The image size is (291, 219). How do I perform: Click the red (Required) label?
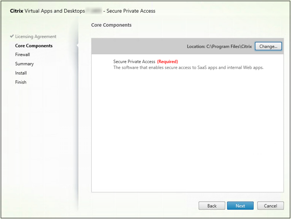coord(167,62)
